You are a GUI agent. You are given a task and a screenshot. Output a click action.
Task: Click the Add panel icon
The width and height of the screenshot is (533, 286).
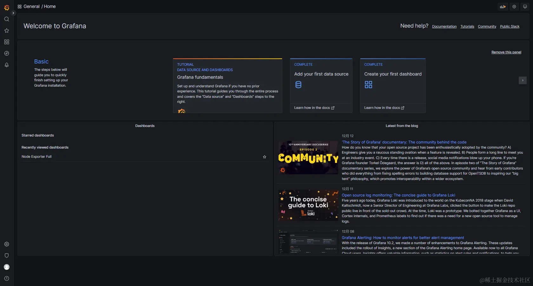pyautogui.click(x=503, y=7)
